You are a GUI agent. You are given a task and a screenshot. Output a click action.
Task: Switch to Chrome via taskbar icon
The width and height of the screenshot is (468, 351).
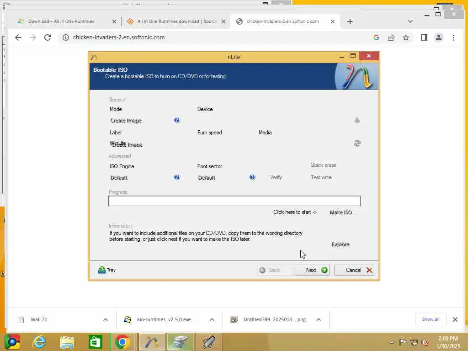click(122, 342)
